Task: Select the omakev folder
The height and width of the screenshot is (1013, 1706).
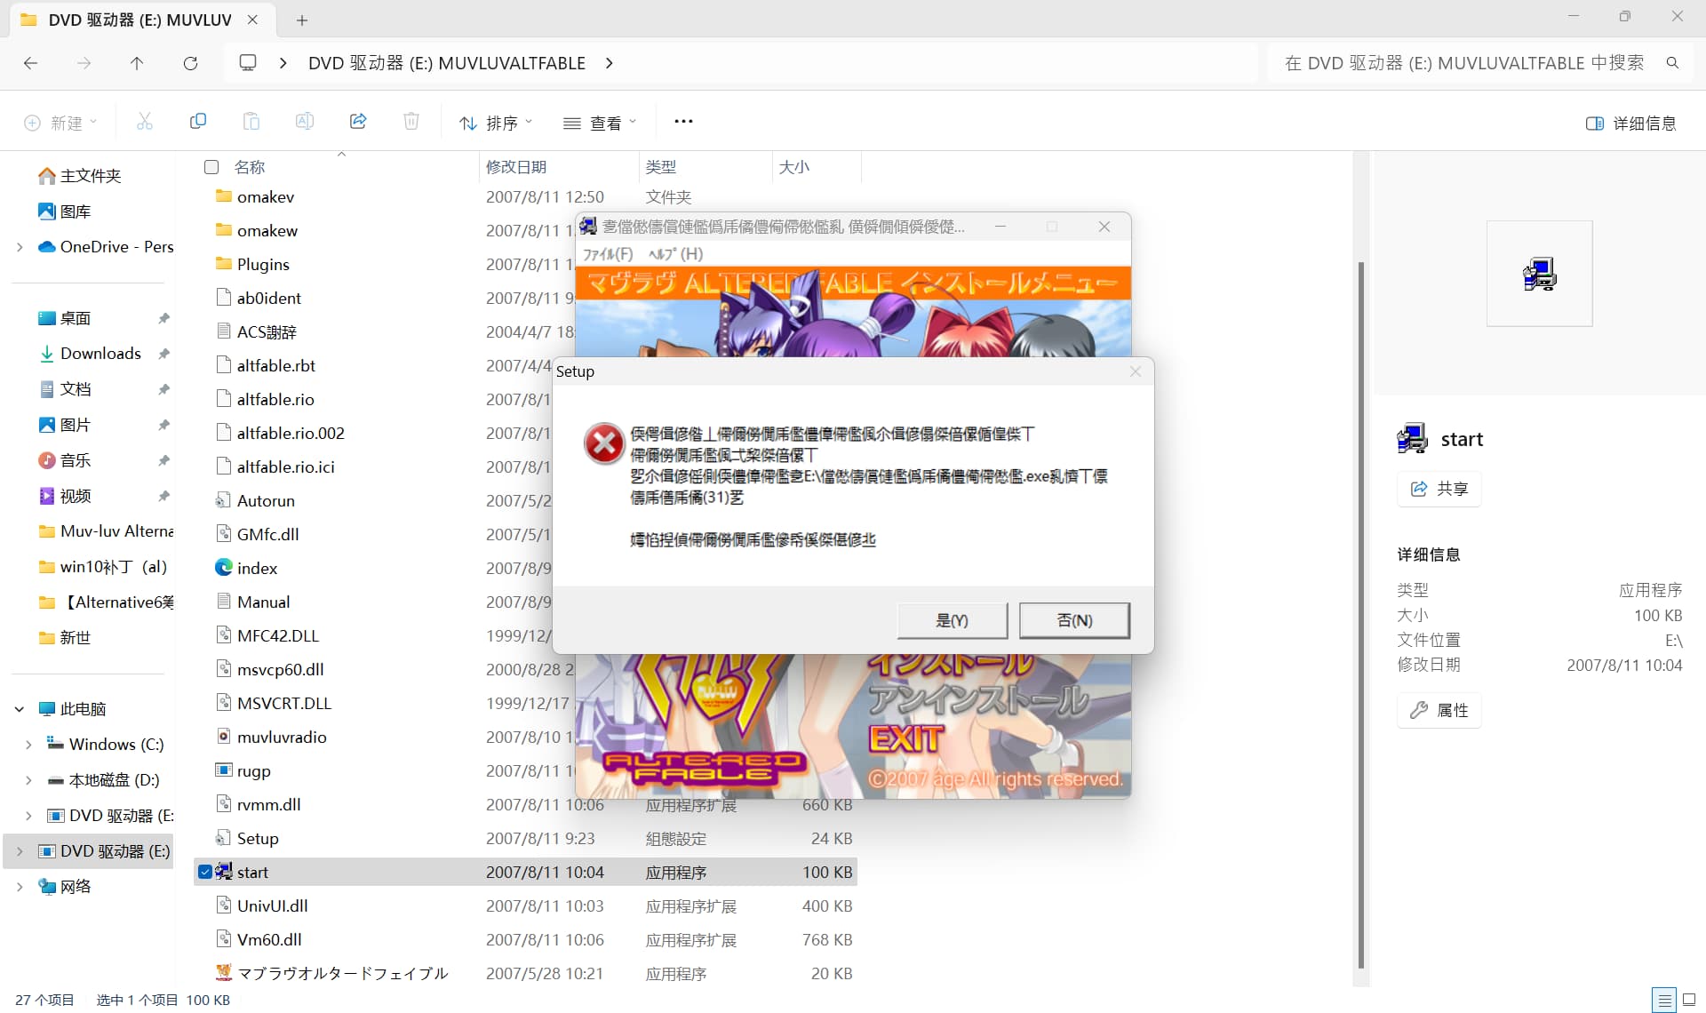Action: coord(266,196)
